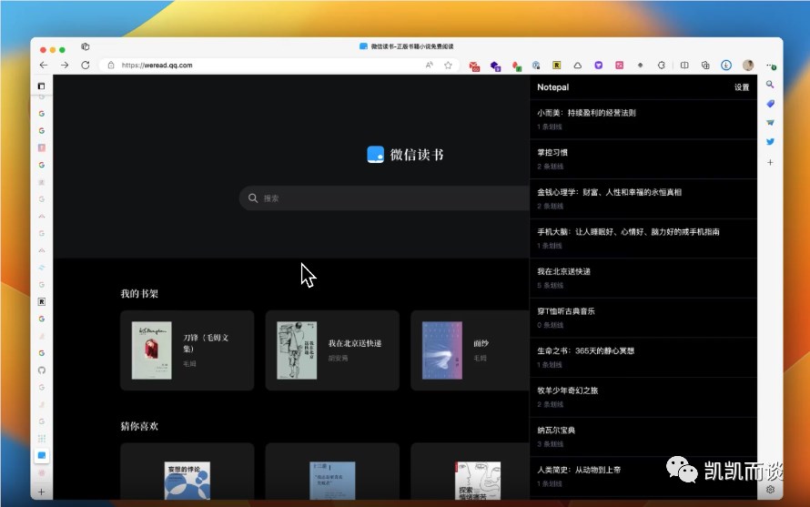Open Notepal entry 生命之书：365天的静心冥想
810x507 pixels.
click(x=643, y=358)
